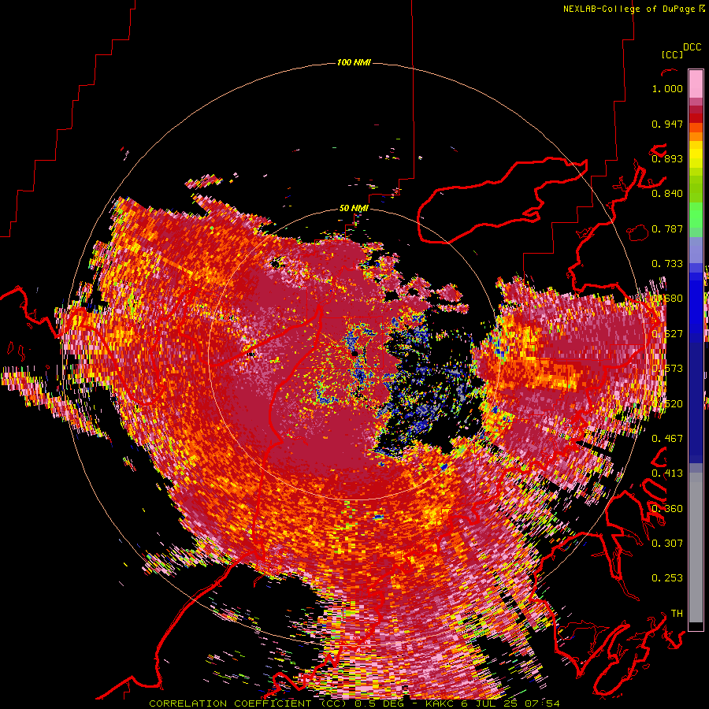The image size is (709, 709).
Task: Click the 0.253 scale value
Action: pos(667,578)
